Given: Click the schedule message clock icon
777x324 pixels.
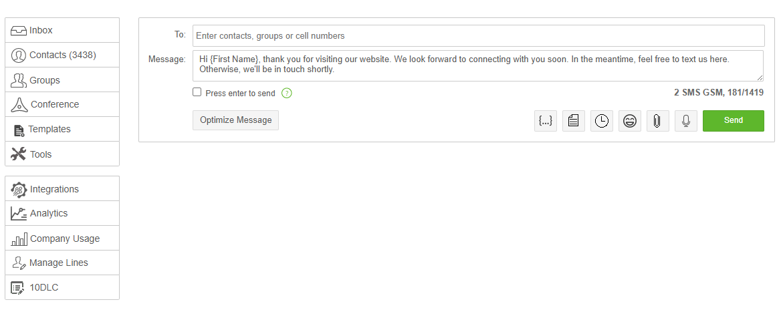Looking at the screenshot, I should 602,121.
